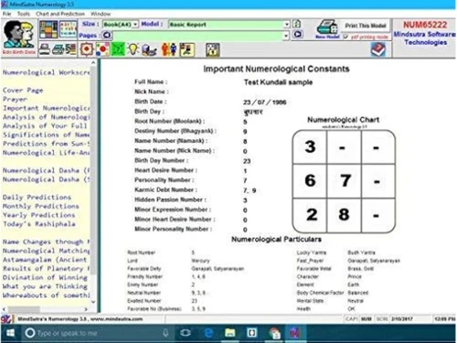Open the Window menu

coord(101,14)
